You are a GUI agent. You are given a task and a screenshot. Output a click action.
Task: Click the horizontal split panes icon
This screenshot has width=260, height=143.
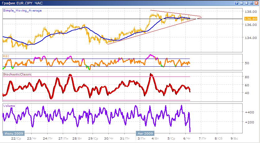point(246,3)
